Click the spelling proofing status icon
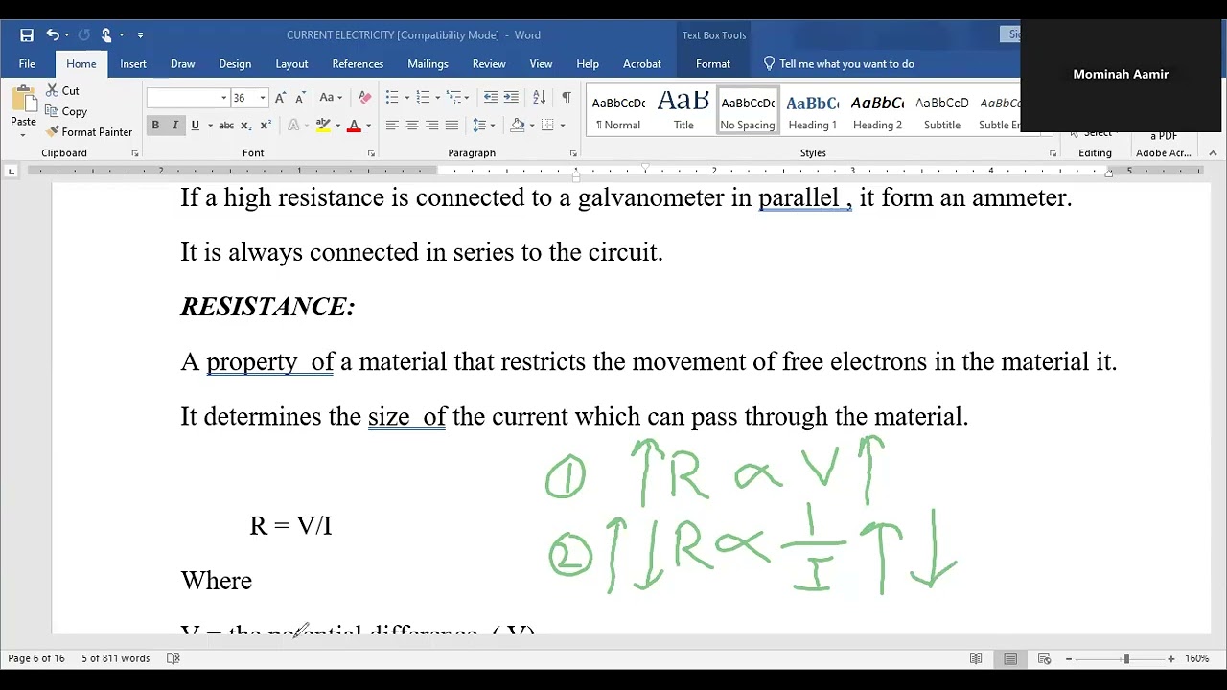This screenshot has height=690, width=1227. click(x=174, y=658)
